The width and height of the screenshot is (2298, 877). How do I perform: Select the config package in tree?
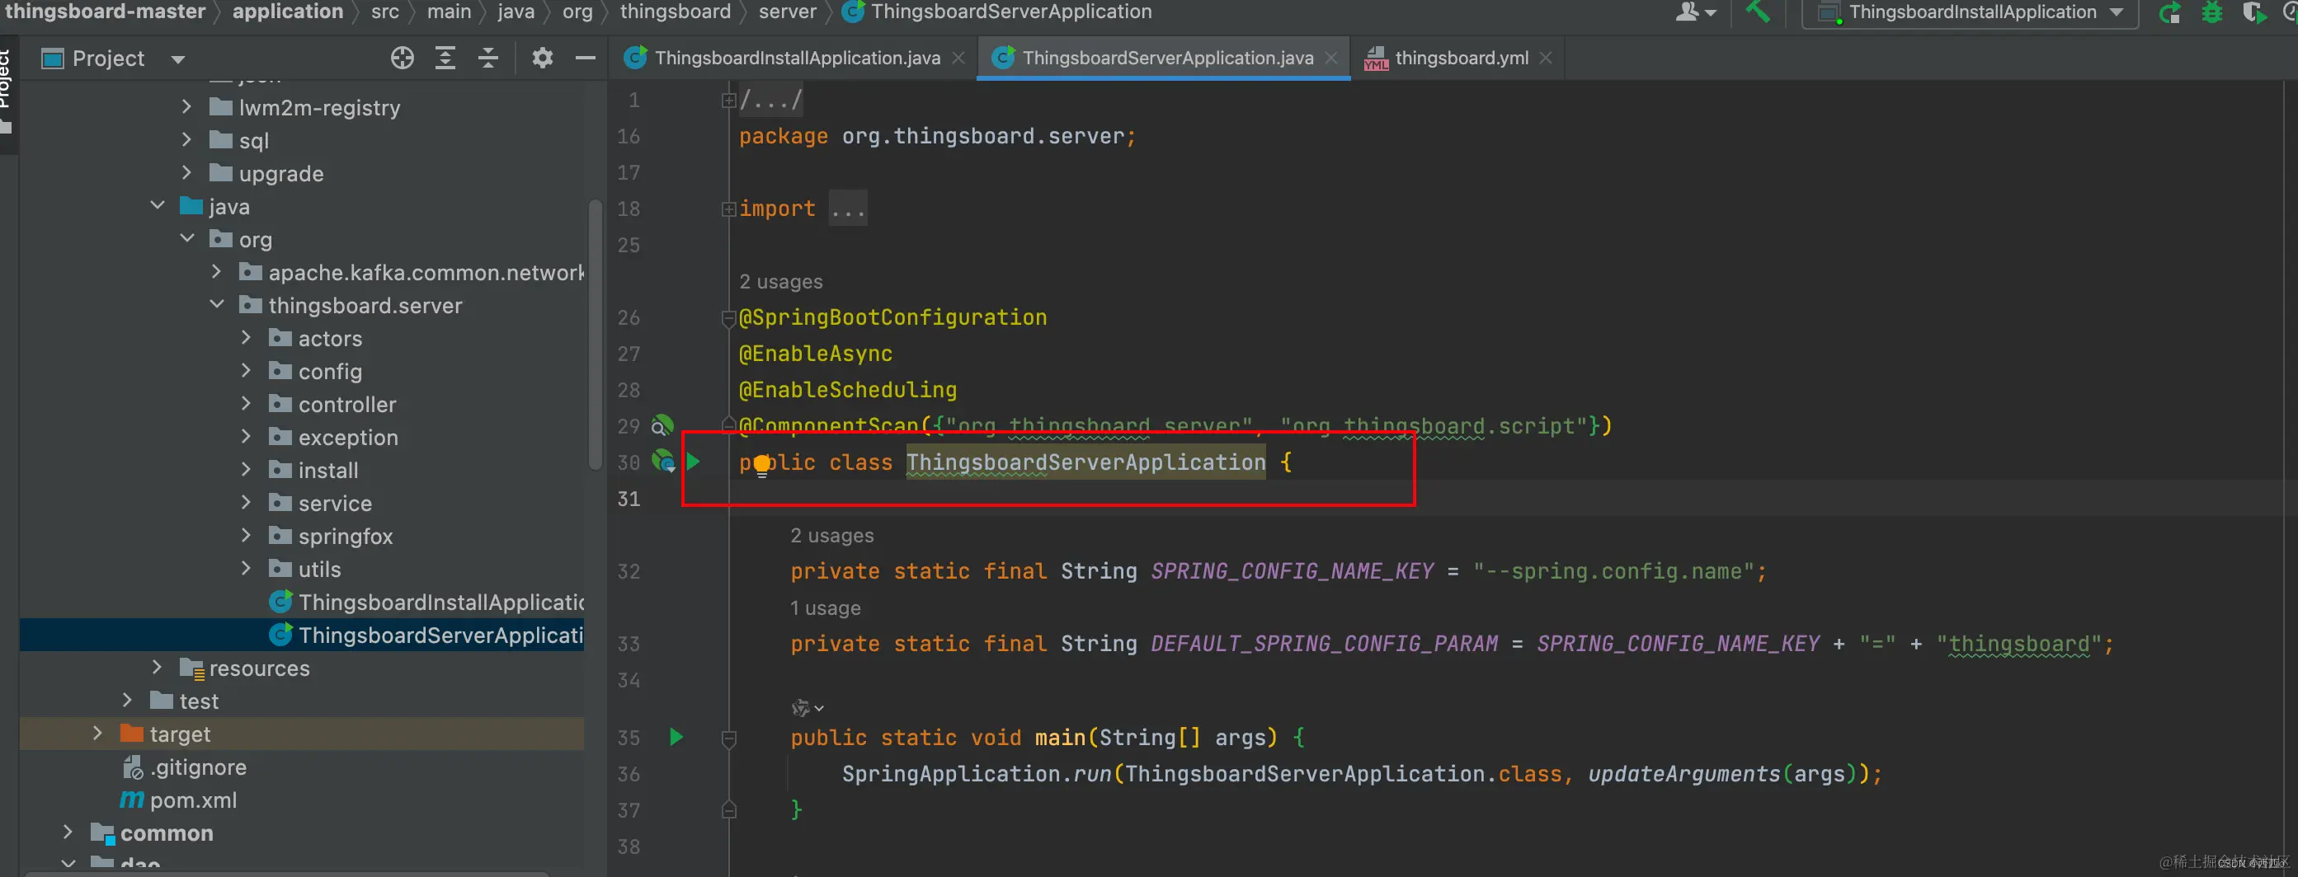pos(330,371)
